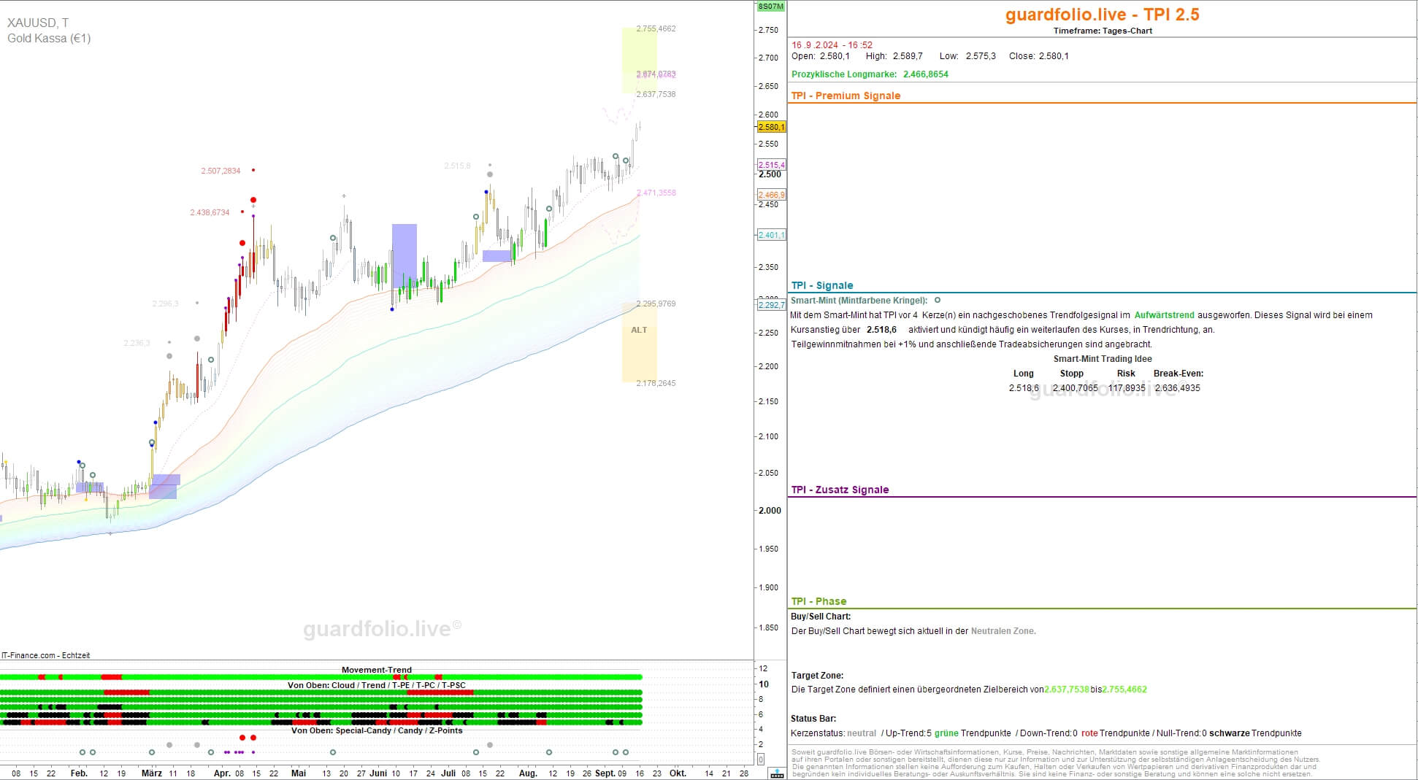The height and width of the screenshot is (780, 1418).
Task: Click the IT-Finance.com - Echtzeit label
Action: (46, 655)
